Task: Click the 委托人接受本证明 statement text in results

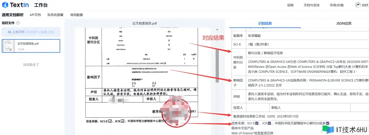Action: tap(308, 97)
